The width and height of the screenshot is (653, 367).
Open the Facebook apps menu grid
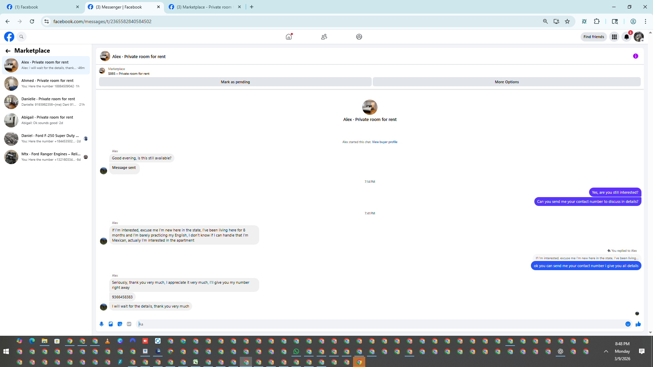(614, 37)
